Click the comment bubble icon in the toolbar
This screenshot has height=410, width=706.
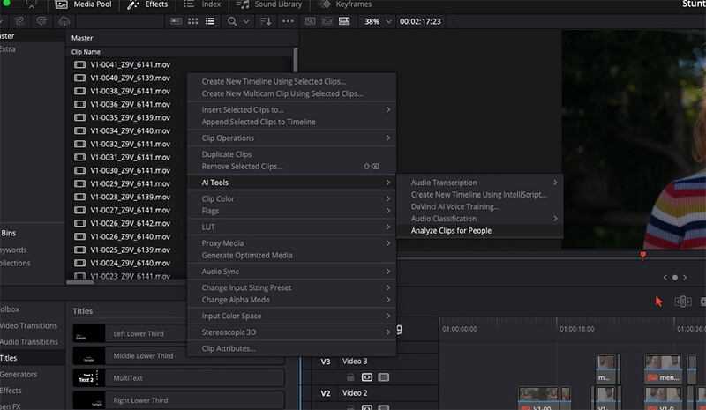41,21
